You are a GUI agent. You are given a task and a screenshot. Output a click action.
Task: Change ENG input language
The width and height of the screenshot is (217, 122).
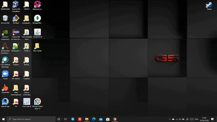197,119
